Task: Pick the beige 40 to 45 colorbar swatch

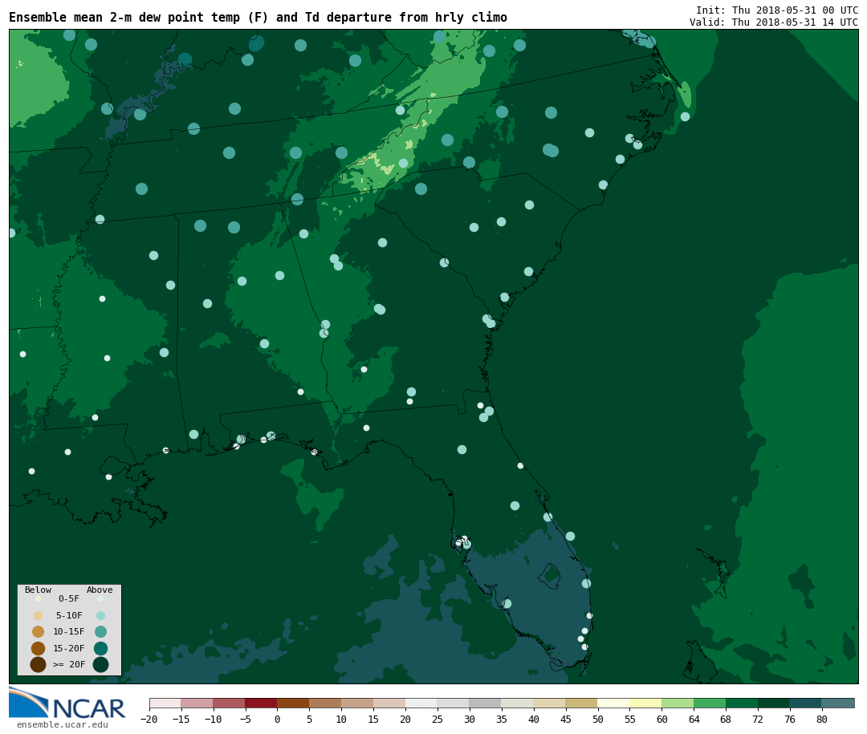Action: (550, 703)
